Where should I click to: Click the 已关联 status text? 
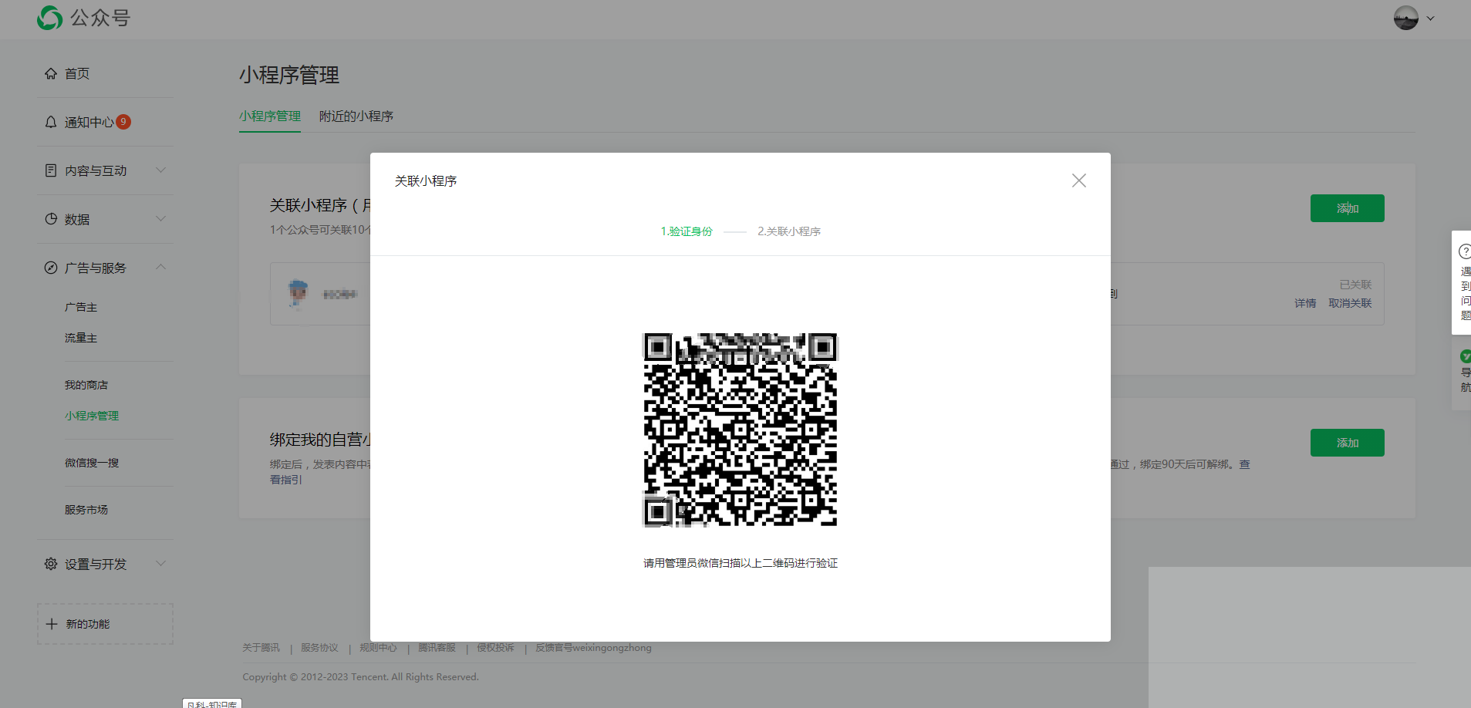[1355, 285]
